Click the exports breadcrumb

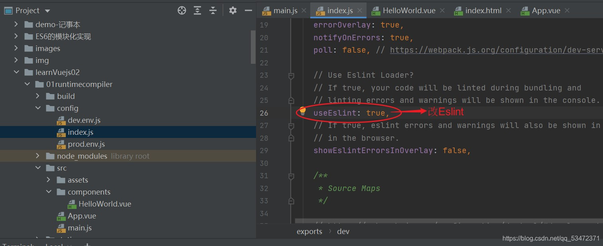(x=309, y=231)
